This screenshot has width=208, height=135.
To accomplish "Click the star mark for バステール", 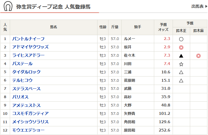I will [x=181, y=64].
